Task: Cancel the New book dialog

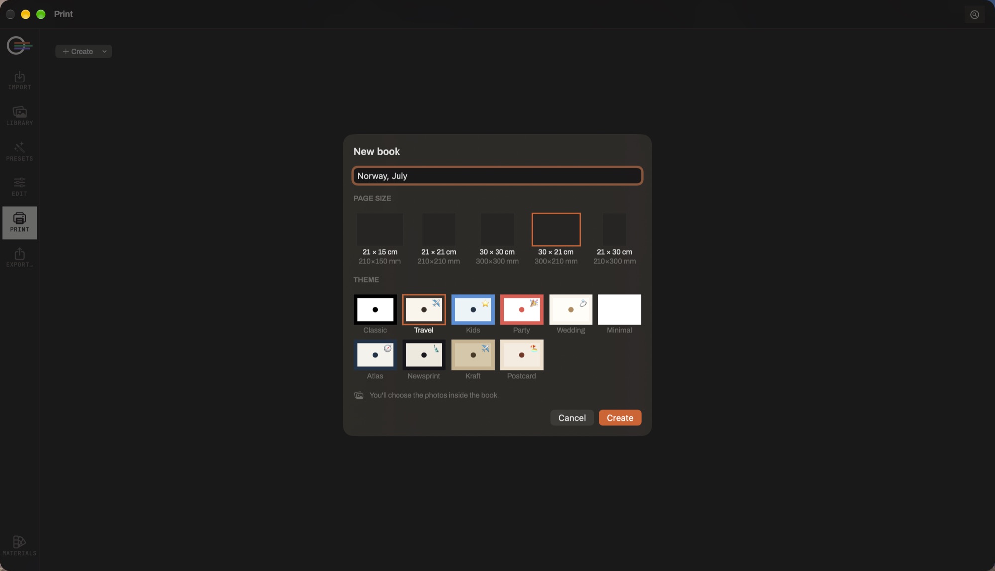Action: [572, 418]
